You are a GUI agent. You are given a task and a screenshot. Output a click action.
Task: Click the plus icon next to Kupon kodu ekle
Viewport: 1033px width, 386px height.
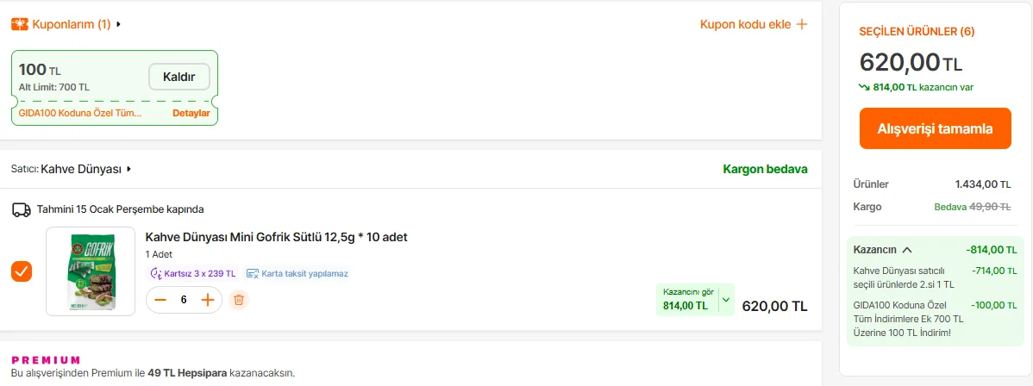[802, 24]
